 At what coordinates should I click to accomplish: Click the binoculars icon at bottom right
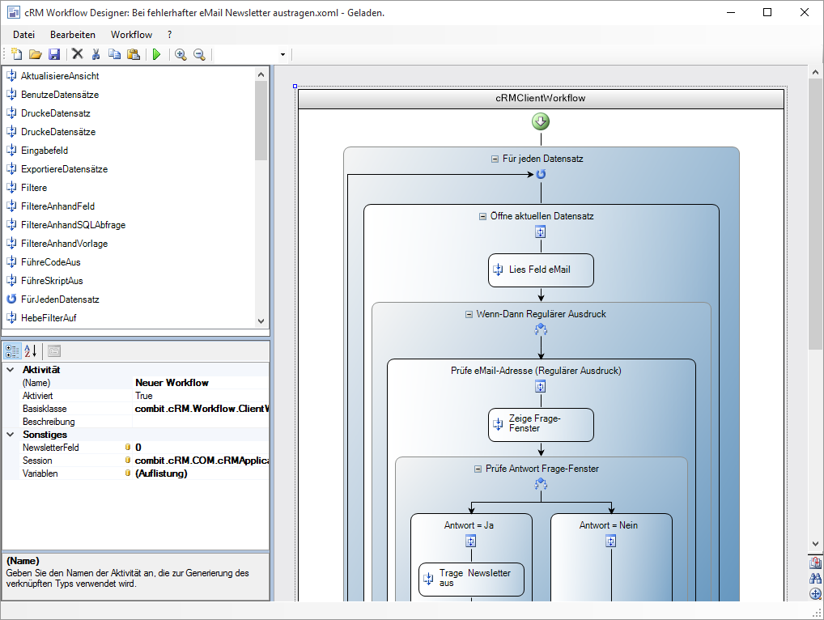click(x=815, y=578)
